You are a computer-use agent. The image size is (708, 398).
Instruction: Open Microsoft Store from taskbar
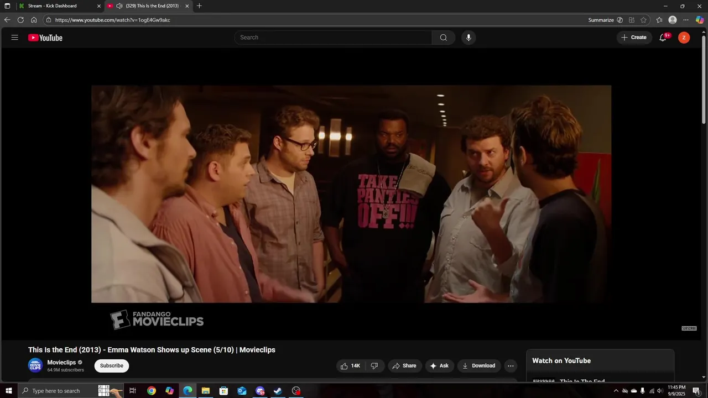coord(224,391)
